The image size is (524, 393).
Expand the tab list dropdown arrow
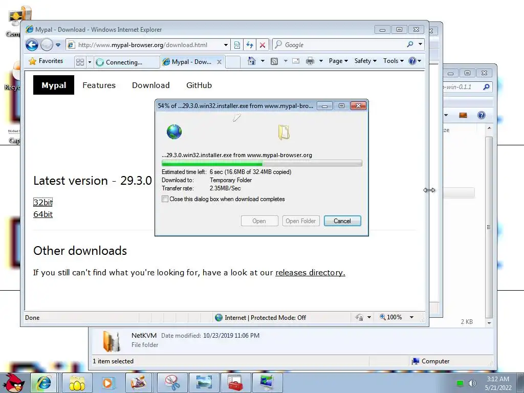click(90, 62)
